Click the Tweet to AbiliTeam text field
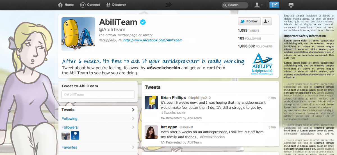 (98, 94)
